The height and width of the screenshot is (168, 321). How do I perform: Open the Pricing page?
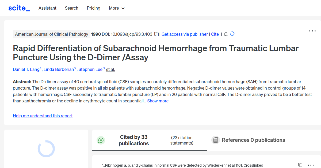point(93,8)
